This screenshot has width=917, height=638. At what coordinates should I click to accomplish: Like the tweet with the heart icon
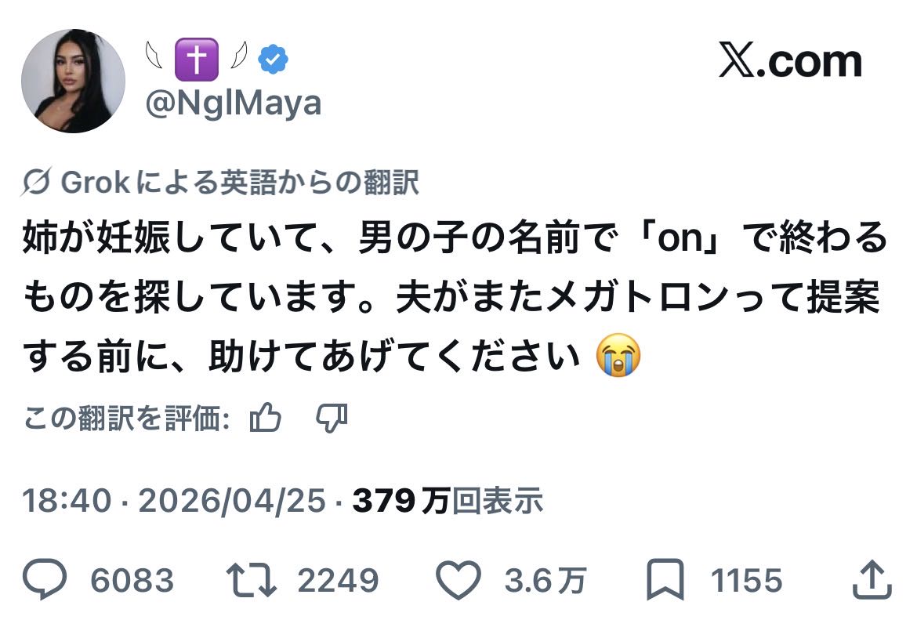point(458,581)
